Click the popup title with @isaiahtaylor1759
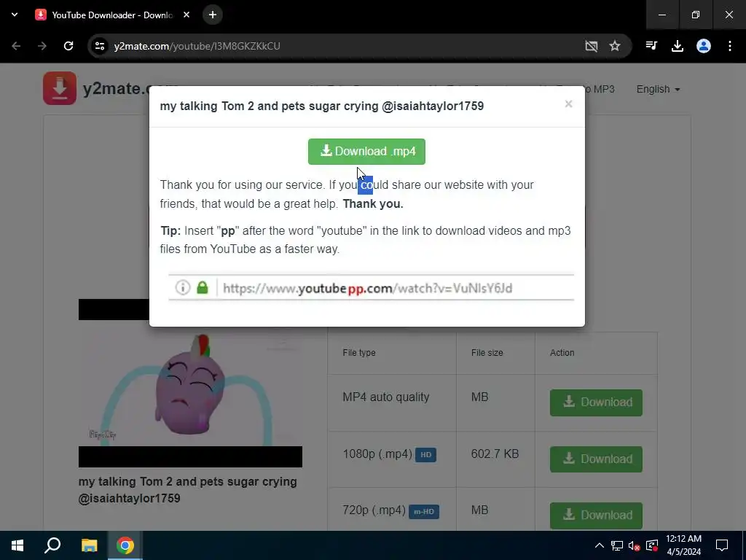 321,106
